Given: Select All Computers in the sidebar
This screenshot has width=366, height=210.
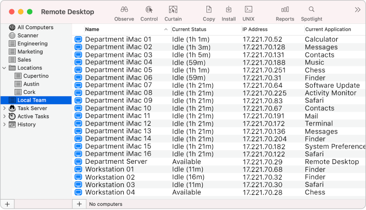Looking at the screenshot, I should point(35,27).
